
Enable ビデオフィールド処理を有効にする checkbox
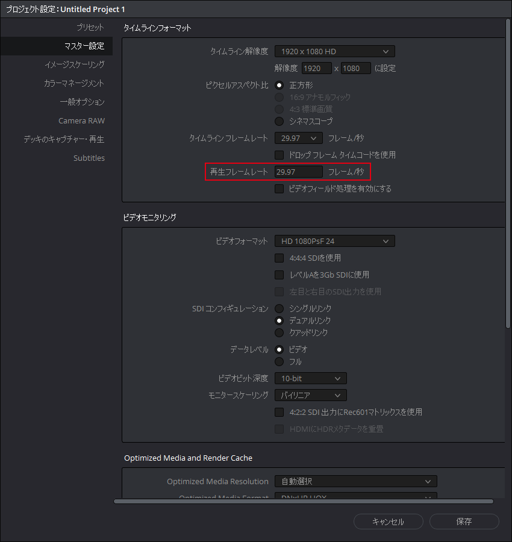click(279, 188)
